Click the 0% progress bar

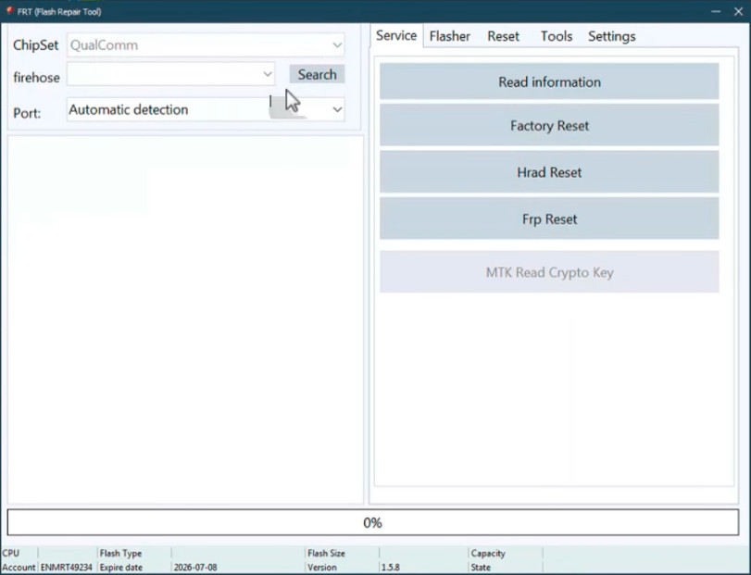click(372, 522)
